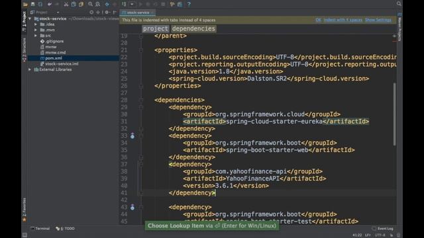Click the Paste toolbar icon

click(x=81, y=4)
